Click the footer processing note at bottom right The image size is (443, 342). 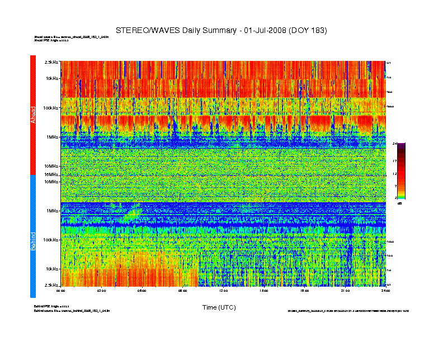click(x=348, y=311)
